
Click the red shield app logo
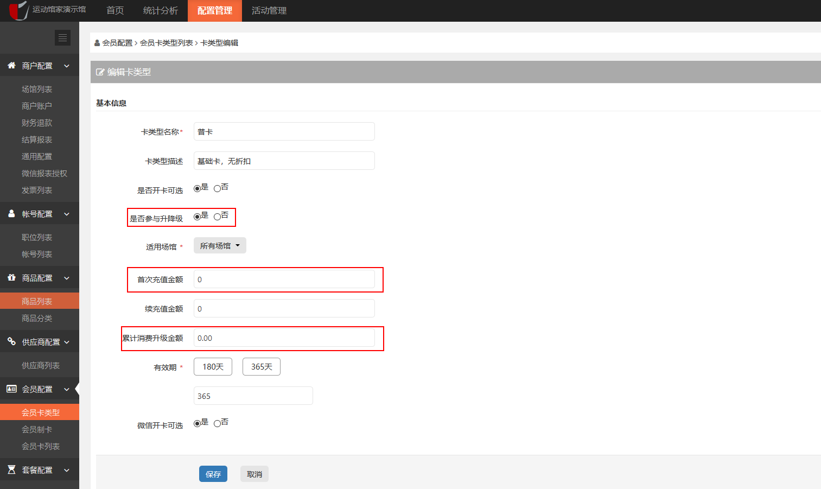18,10
